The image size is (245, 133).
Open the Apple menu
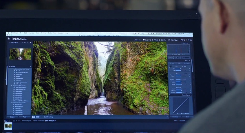[9, 33]
